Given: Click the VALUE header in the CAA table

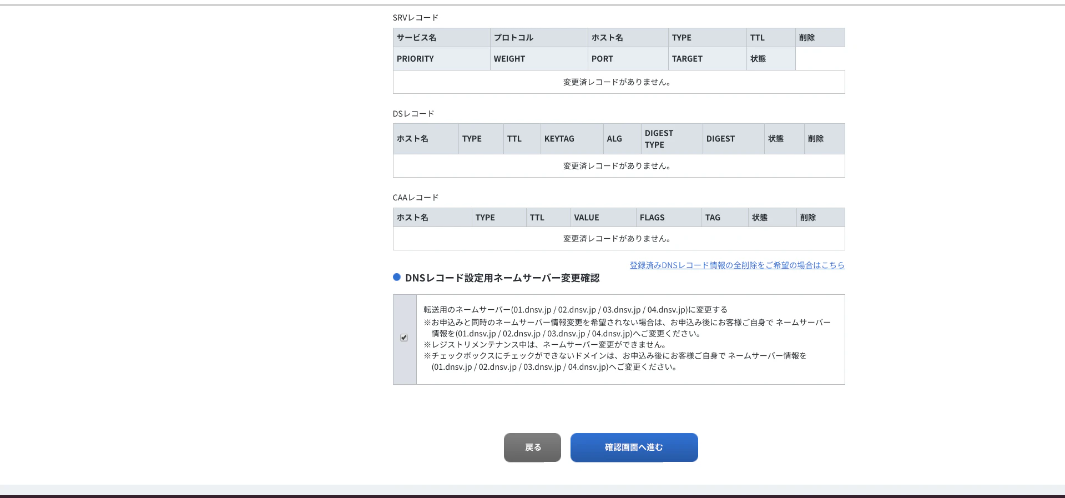Looking at the screenshot, I should click(x=603, y=218).
